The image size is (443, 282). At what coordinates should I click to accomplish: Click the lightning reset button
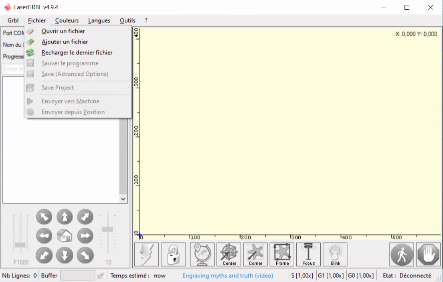tap(146, 254)
